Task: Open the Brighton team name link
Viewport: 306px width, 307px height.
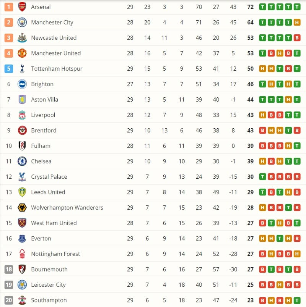Action: (42, 84)
